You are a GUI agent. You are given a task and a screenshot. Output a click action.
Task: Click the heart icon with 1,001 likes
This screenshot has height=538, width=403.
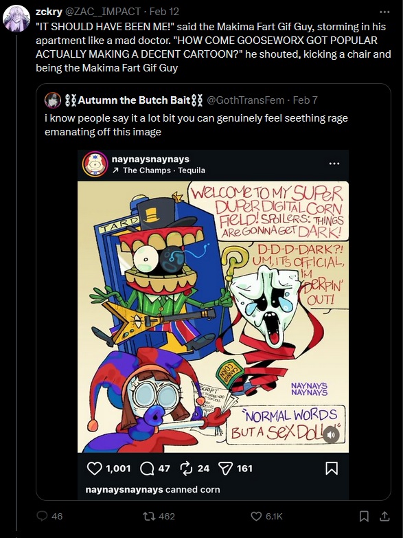coord(94,469)
